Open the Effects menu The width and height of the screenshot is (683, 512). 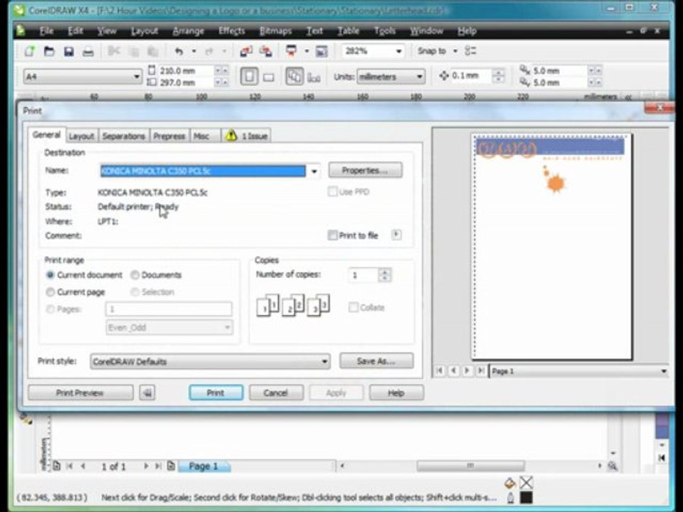coord(231,31)
